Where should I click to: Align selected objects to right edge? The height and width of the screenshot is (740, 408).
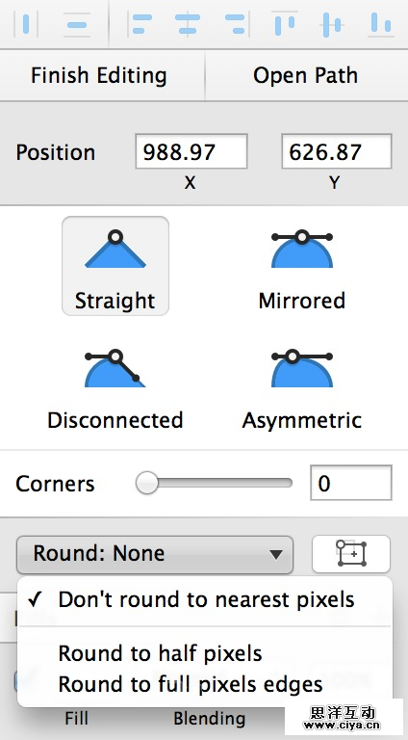tap(235, 24)
